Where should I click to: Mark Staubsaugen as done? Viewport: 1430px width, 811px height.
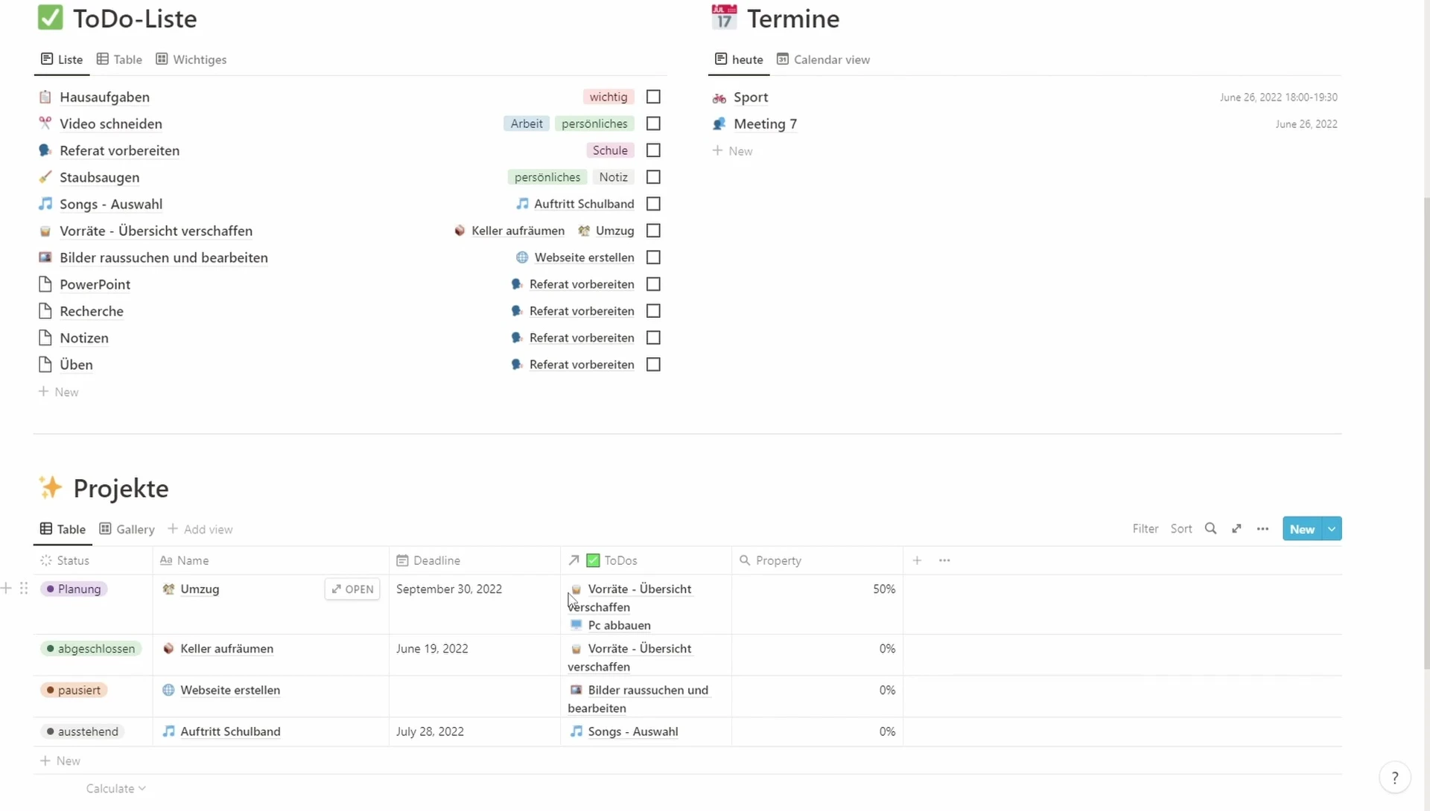coord(653,177)
